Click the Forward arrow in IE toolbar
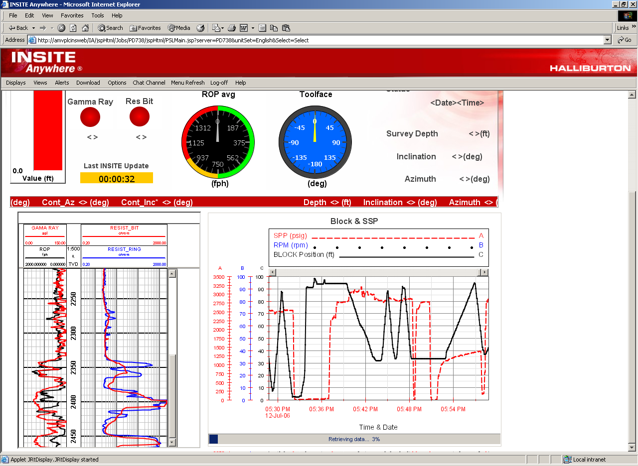 pyautogui.click(x=43, y=28)
